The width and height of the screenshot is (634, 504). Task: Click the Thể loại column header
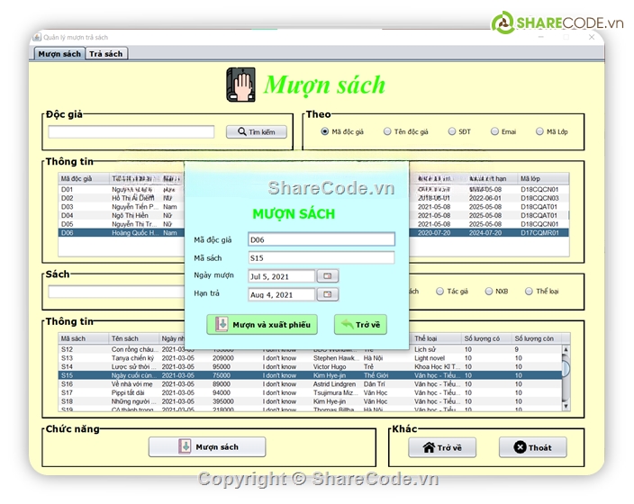[x=437, y=338]
